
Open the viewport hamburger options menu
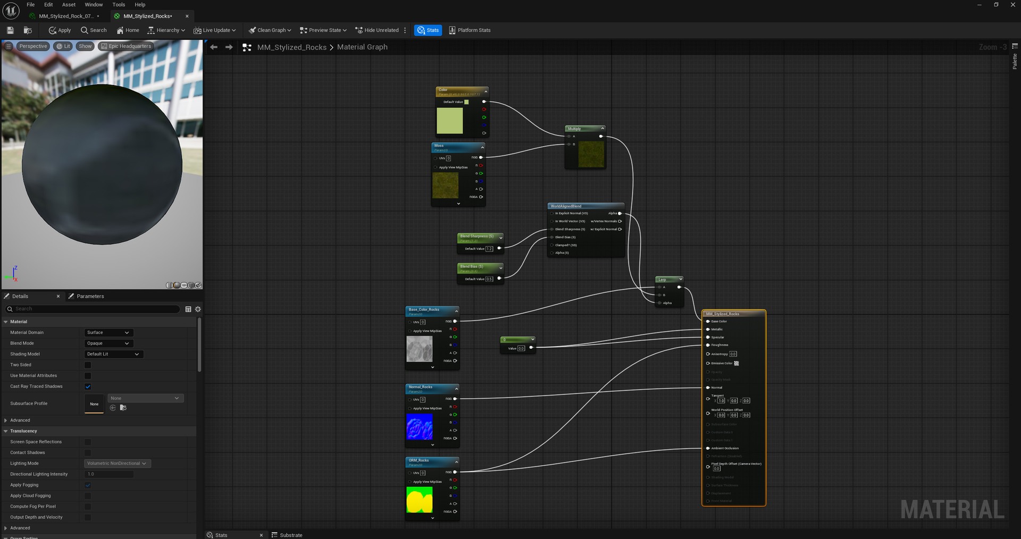click(9, 46)
